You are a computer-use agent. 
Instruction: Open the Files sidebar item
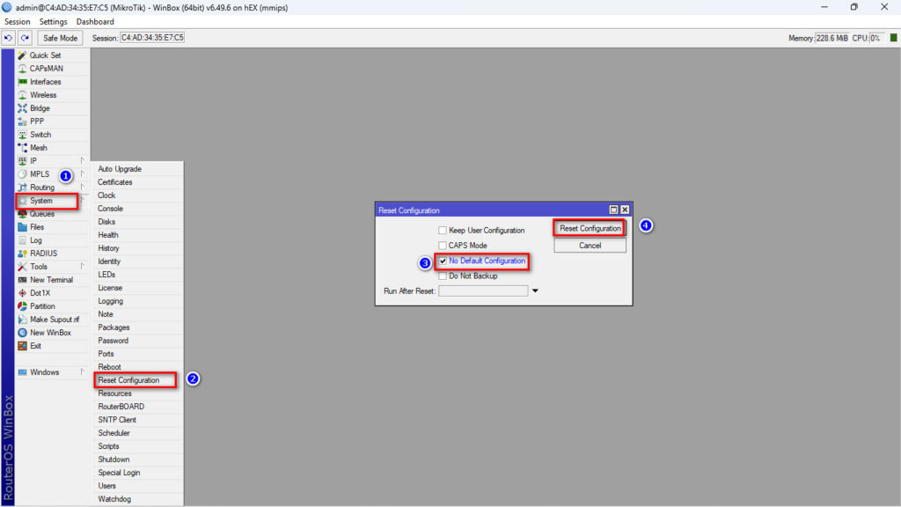pyautogui.click(x=36, y=227)
